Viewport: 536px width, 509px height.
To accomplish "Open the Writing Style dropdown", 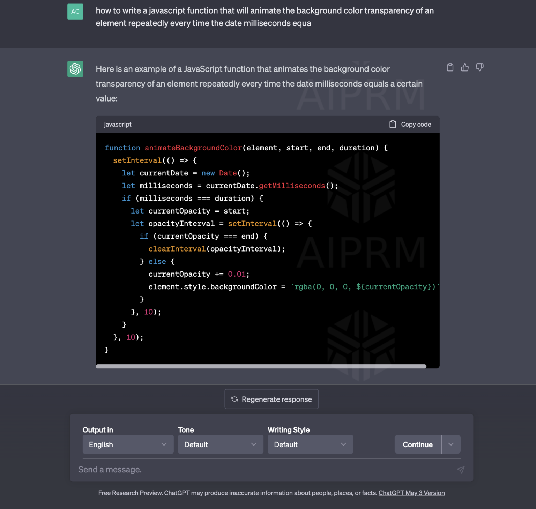I will pos(311,444).
